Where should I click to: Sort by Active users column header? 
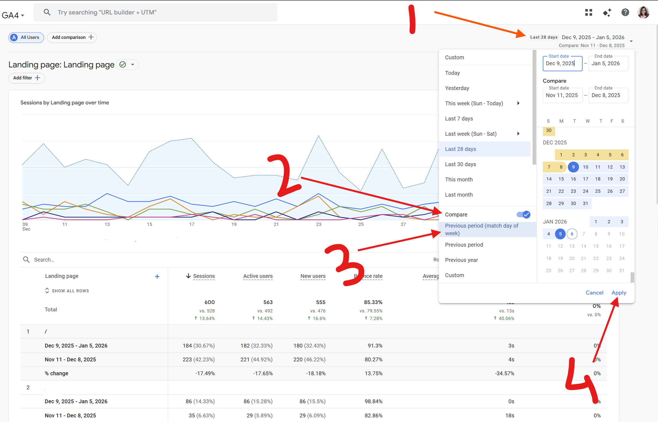258,276
